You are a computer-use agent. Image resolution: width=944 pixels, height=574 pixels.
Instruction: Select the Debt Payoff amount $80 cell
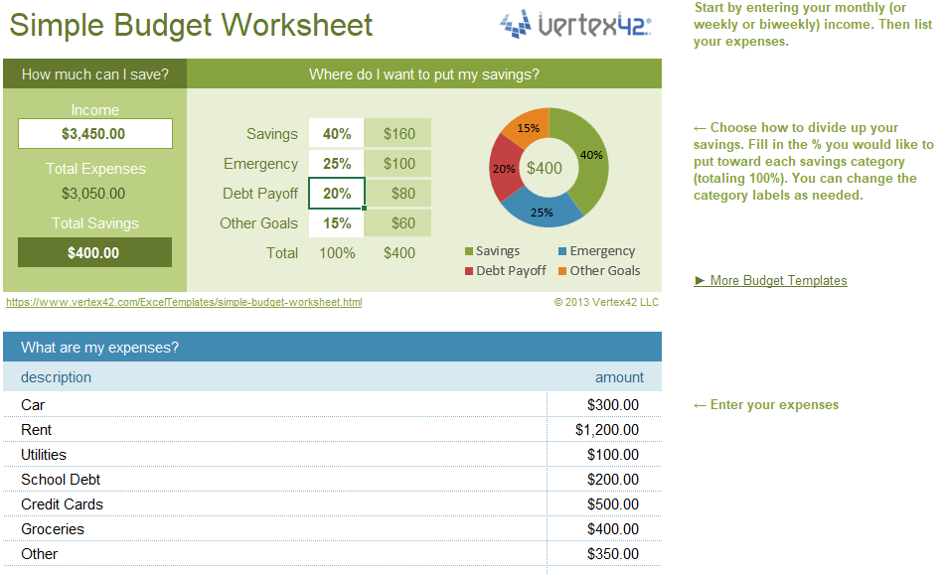(397, 193)
